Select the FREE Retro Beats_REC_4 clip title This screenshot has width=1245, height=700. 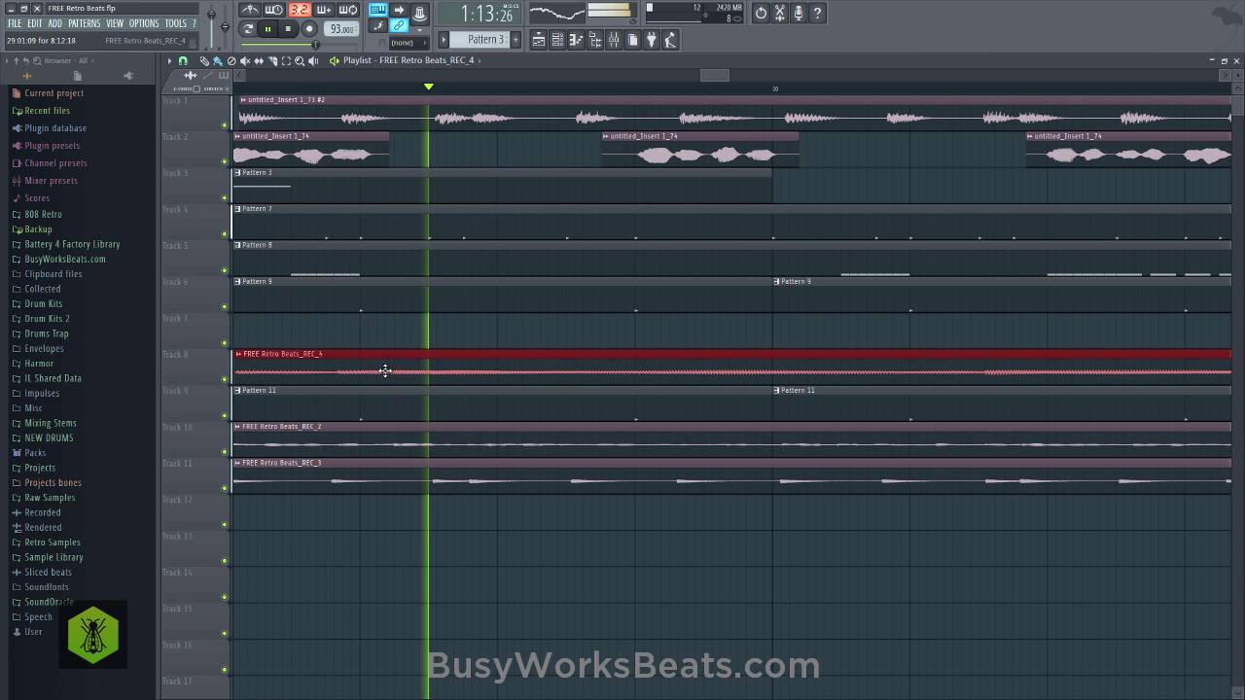point(282,354)
